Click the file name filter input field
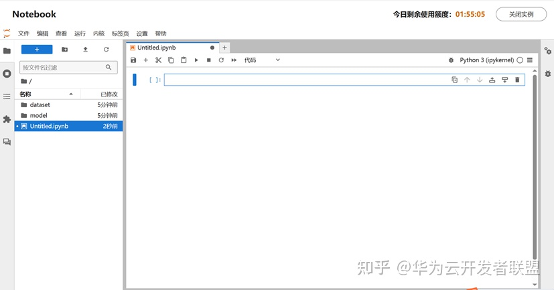This screenshot has height=290, width=554. pyautogui.click(x=63, y=68)
